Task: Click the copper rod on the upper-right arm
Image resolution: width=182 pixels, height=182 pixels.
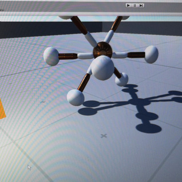Action: point(117,24)
